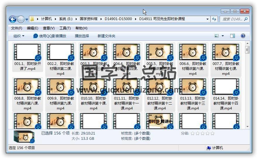Click D14911 司羽先生即时卦课程 breadcrumb
Image resolution: width=258 pixels, height=159 pixels.
click(x=162, y=19)
